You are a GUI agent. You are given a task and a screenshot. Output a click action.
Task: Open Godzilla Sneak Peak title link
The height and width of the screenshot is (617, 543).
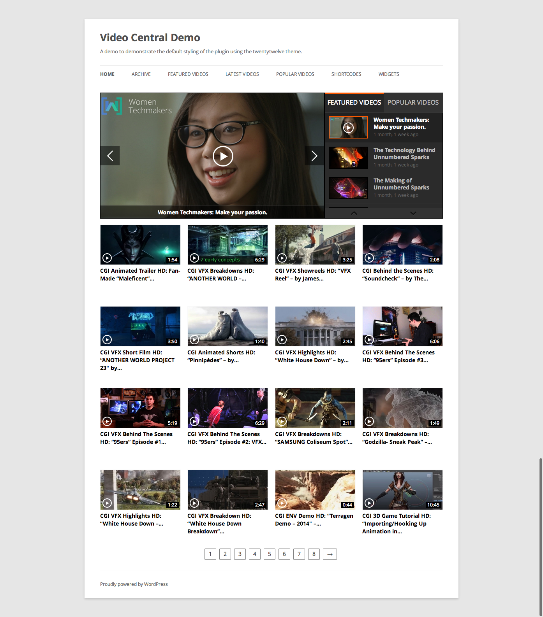[397, 438]
